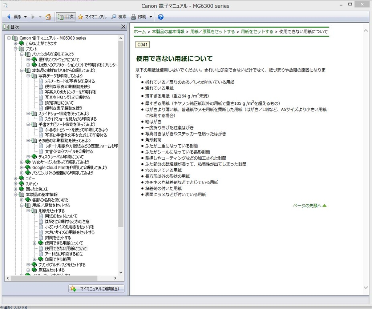Go to 用紙をセットする breadcrumb link

(257, 32)
